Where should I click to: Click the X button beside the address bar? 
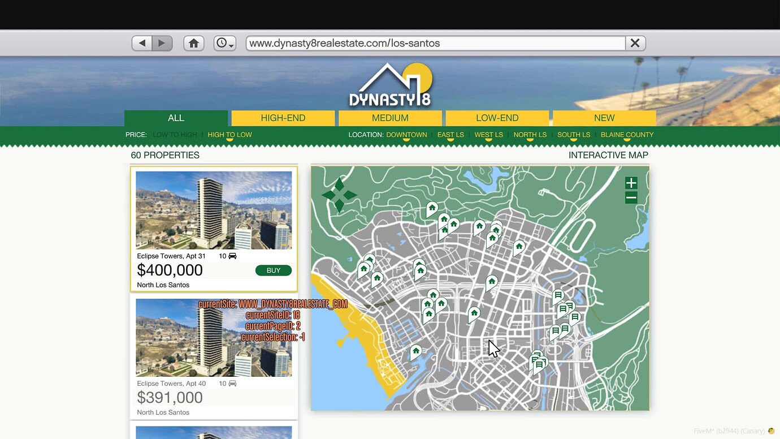[x=635, y=43]
